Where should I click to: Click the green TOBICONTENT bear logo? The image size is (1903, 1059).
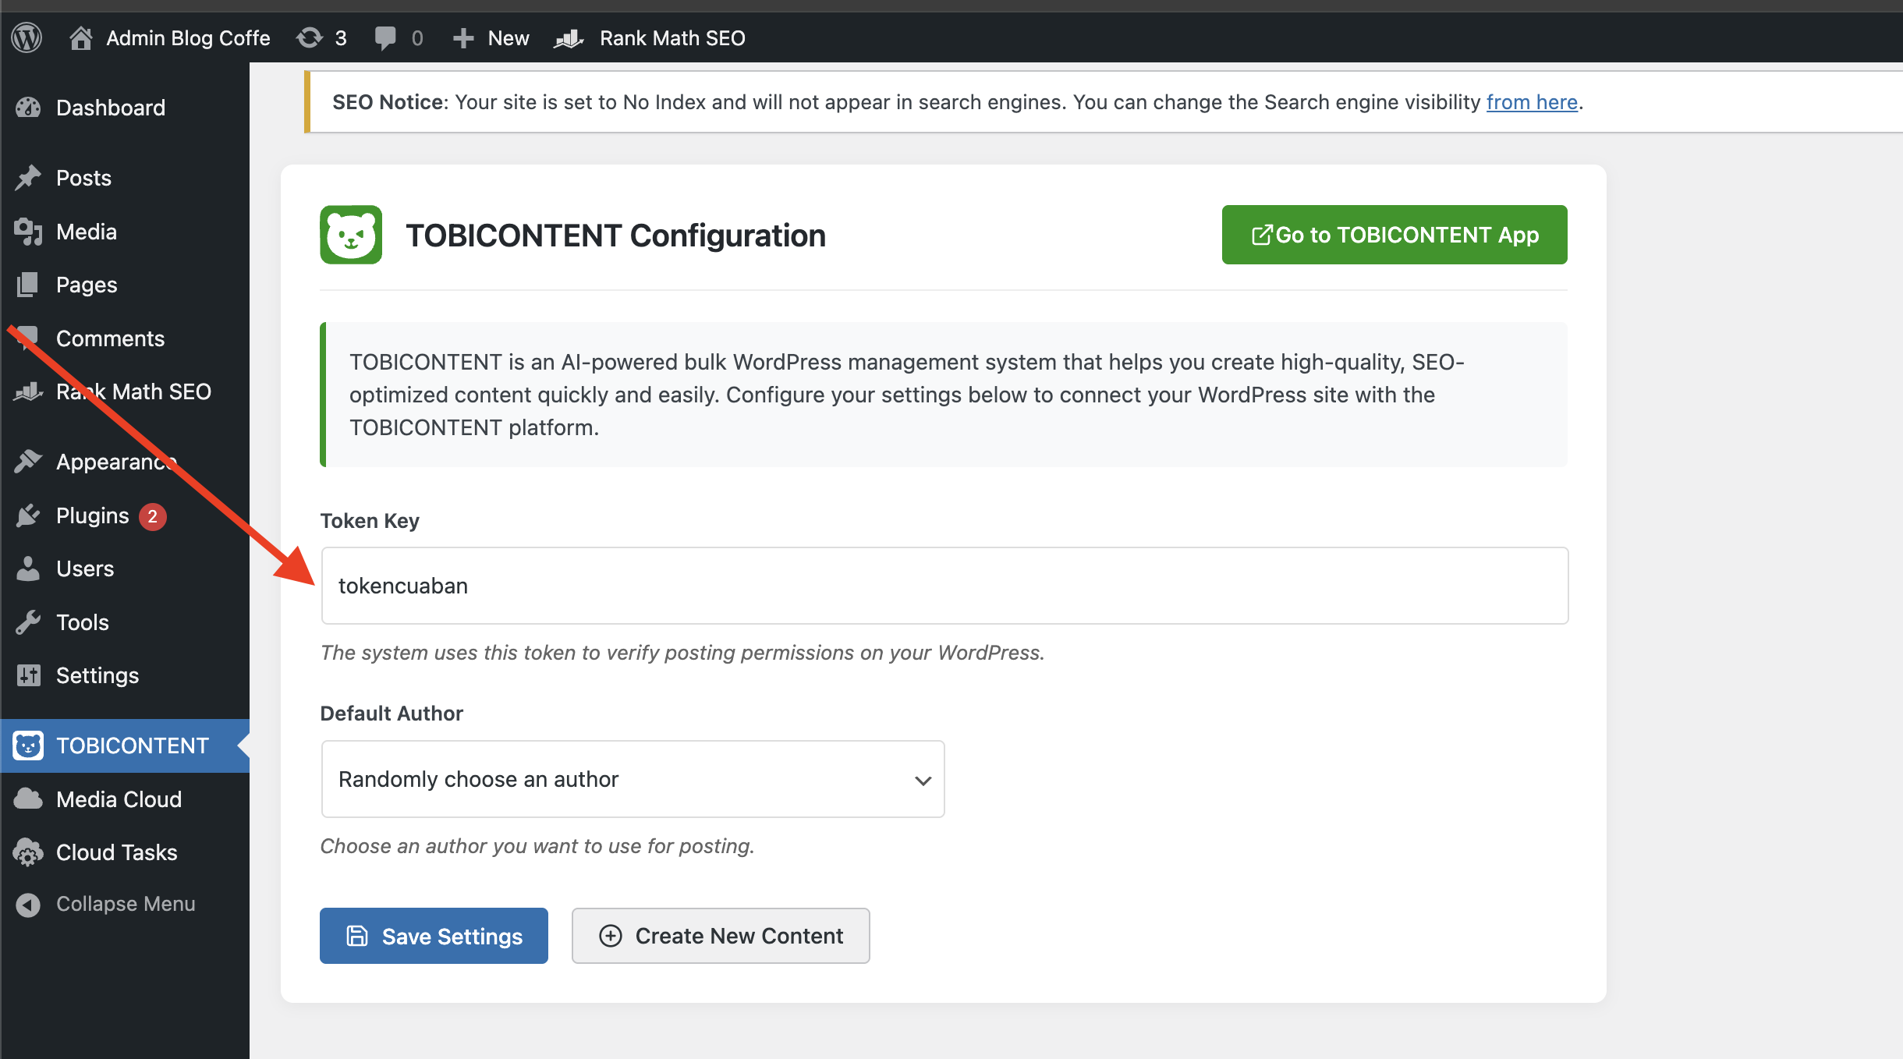(351, 235)
